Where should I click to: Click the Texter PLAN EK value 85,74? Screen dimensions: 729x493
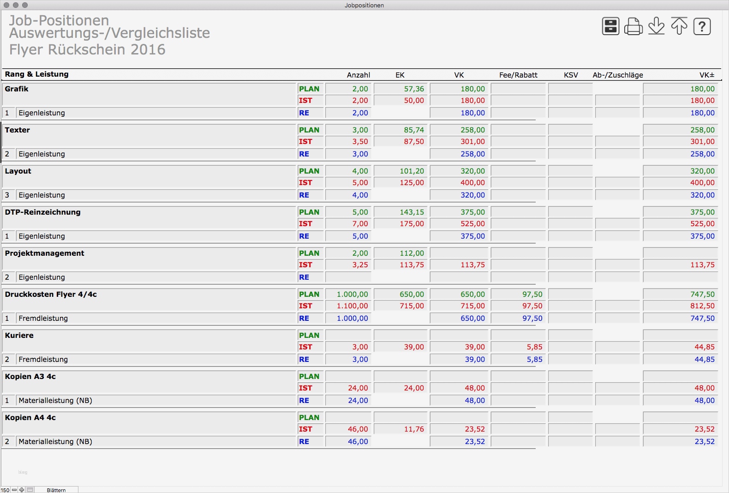[x=400, y=130]
